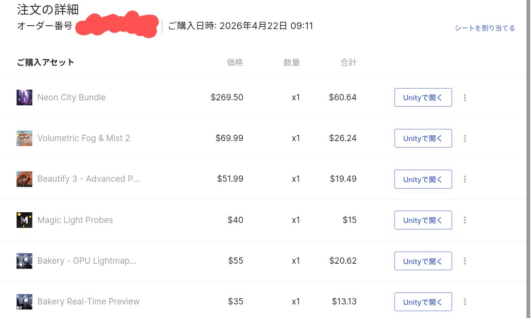Open Bakery GPU Lightmapper in Unity
Image resolution: width=532 pixels, height=318 pixels.
[x=423, y=260]
